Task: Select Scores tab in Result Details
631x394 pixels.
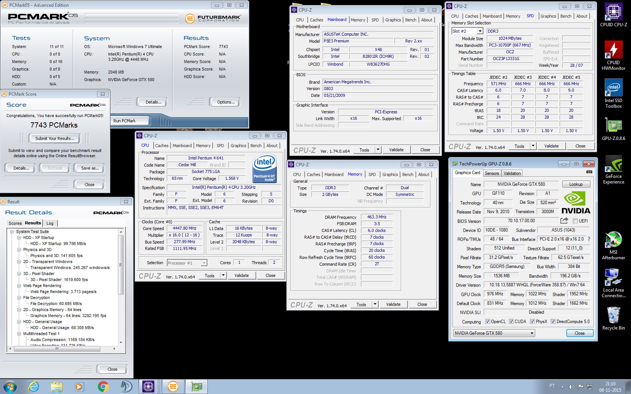Action: coord(15,223)
